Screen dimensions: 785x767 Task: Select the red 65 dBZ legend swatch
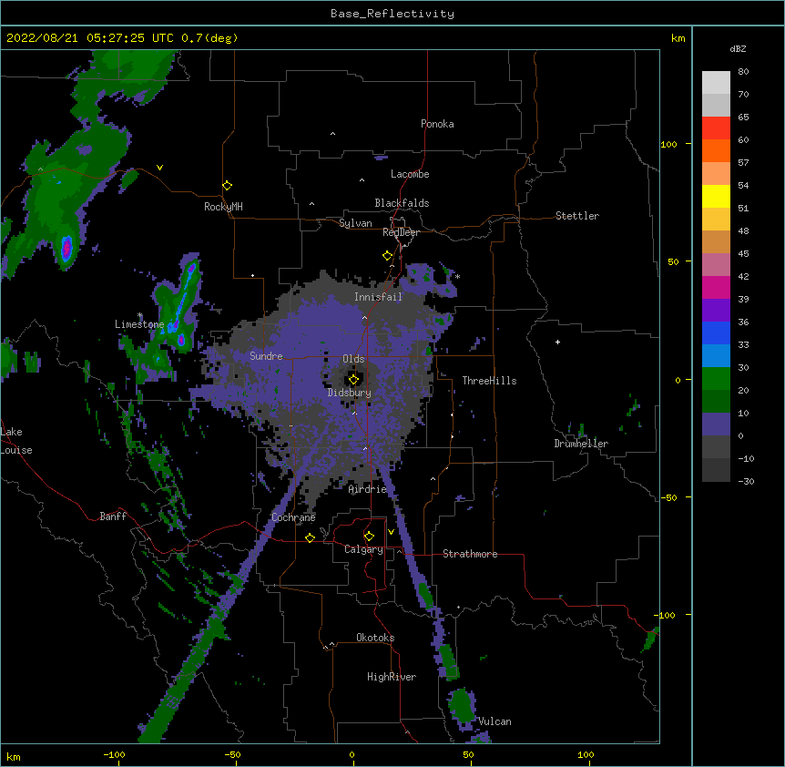pos(716,128)
